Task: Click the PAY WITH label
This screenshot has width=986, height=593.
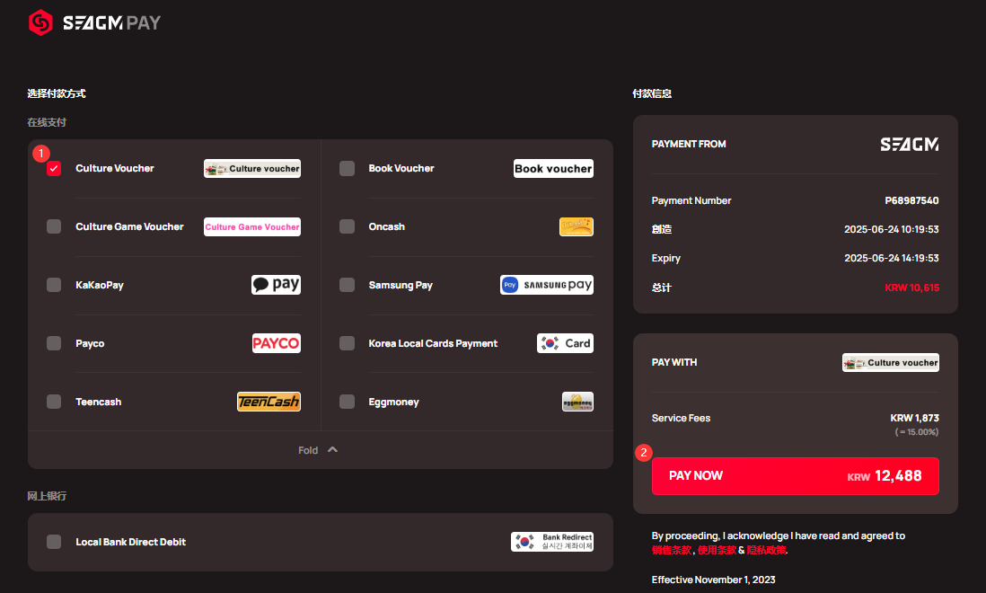Action: 674,362
